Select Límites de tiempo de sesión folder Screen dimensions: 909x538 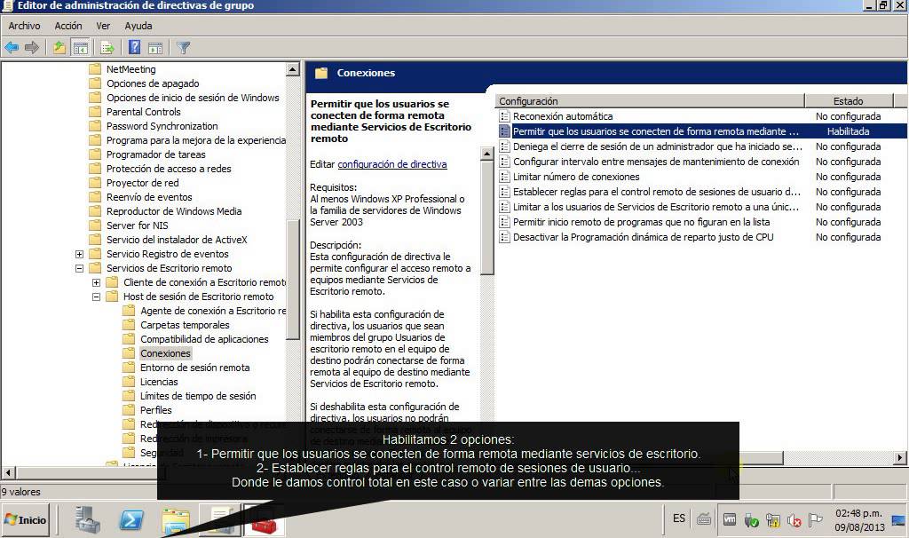coord(198,396)
